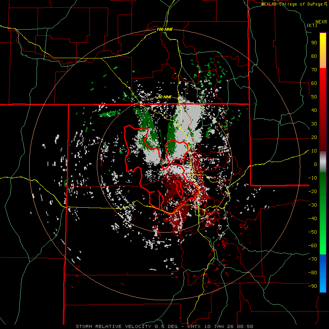Click the -10 value on velocity scale

coord(313,178)
